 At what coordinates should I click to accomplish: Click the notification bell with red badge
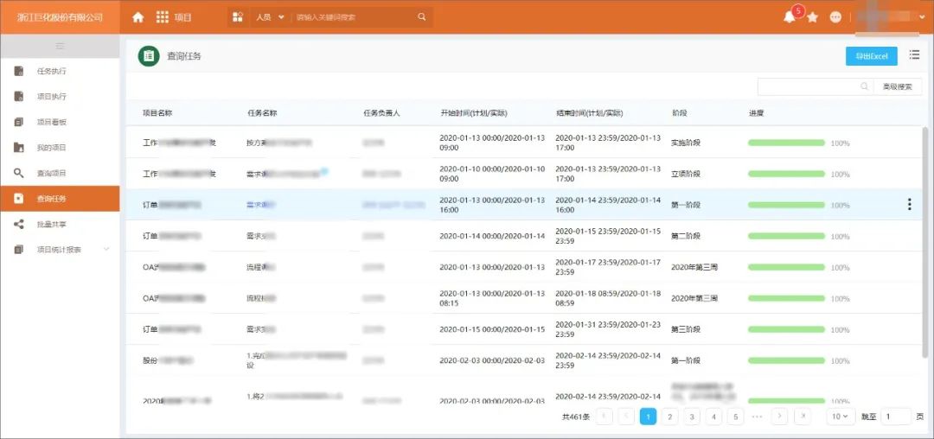[789, 17]
